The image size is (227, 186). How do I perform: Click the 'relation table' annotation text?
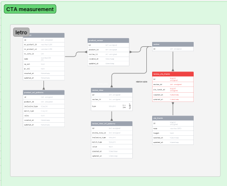tap(142, 82)
